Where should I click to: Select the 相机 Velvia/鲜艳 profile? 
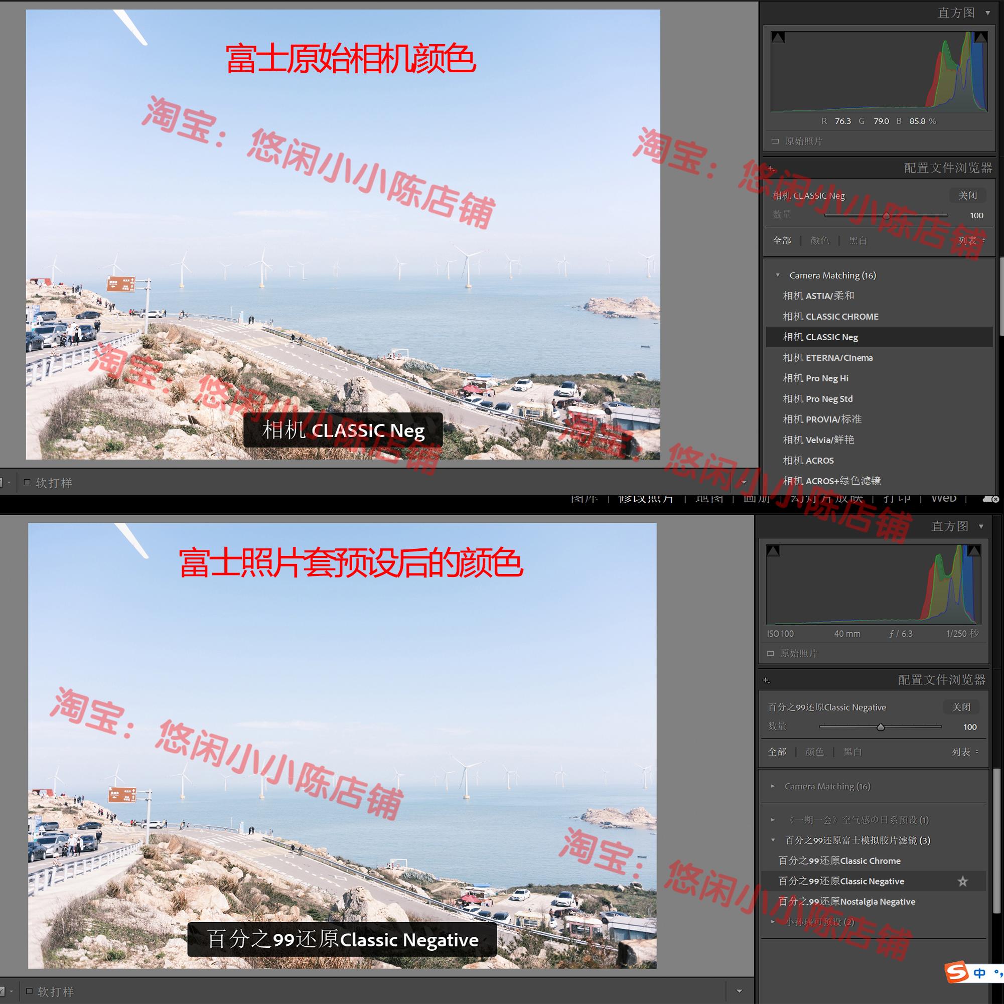point(818,440)
